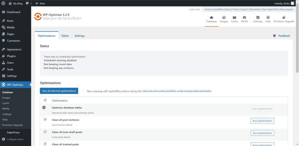Open Minify submenu in sidebar
Viewport: 299px width, 146px height.
6,108
